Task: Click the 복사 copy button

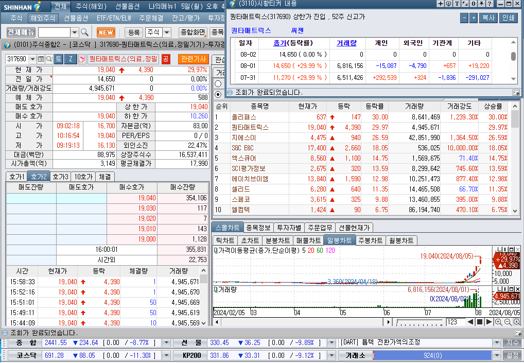Action: 488,18
